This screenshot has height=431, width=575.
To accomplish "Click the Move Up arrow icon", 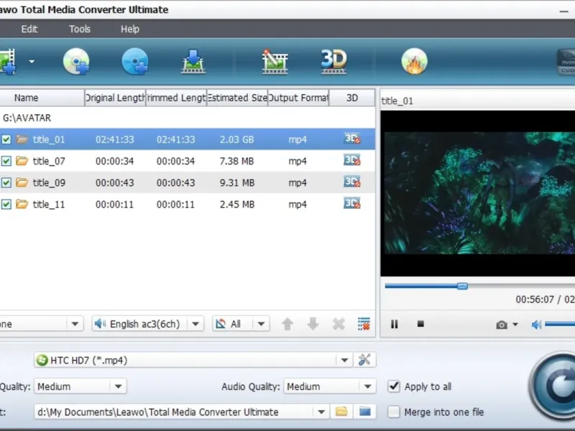I will 287,324.
